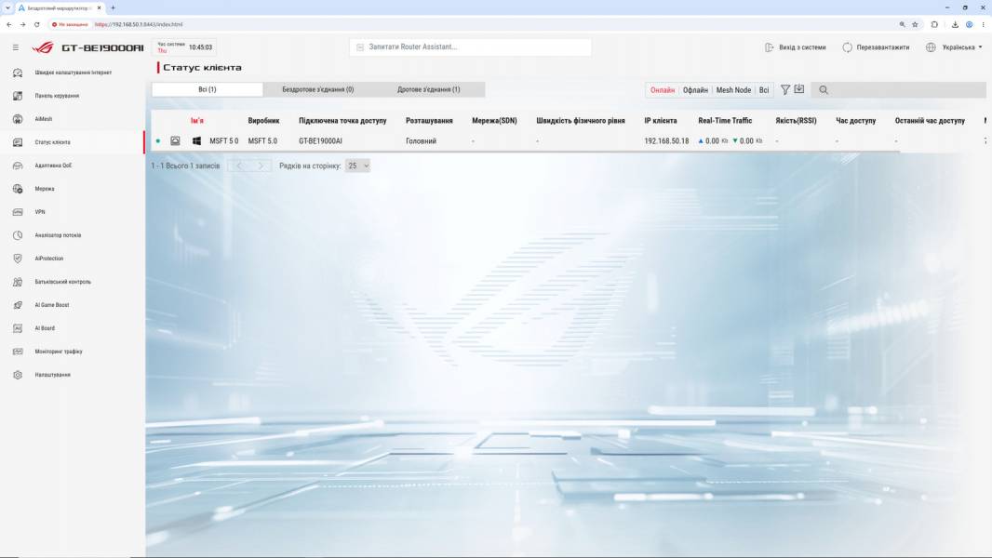Click the IP клієнта column header
The width and height of the screenshot is (992, 558).
click(x=661, y=121)
